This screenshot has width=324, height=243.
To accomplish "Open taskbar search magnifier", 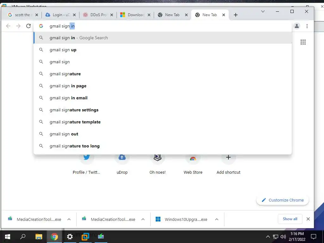I will [23, 237].
